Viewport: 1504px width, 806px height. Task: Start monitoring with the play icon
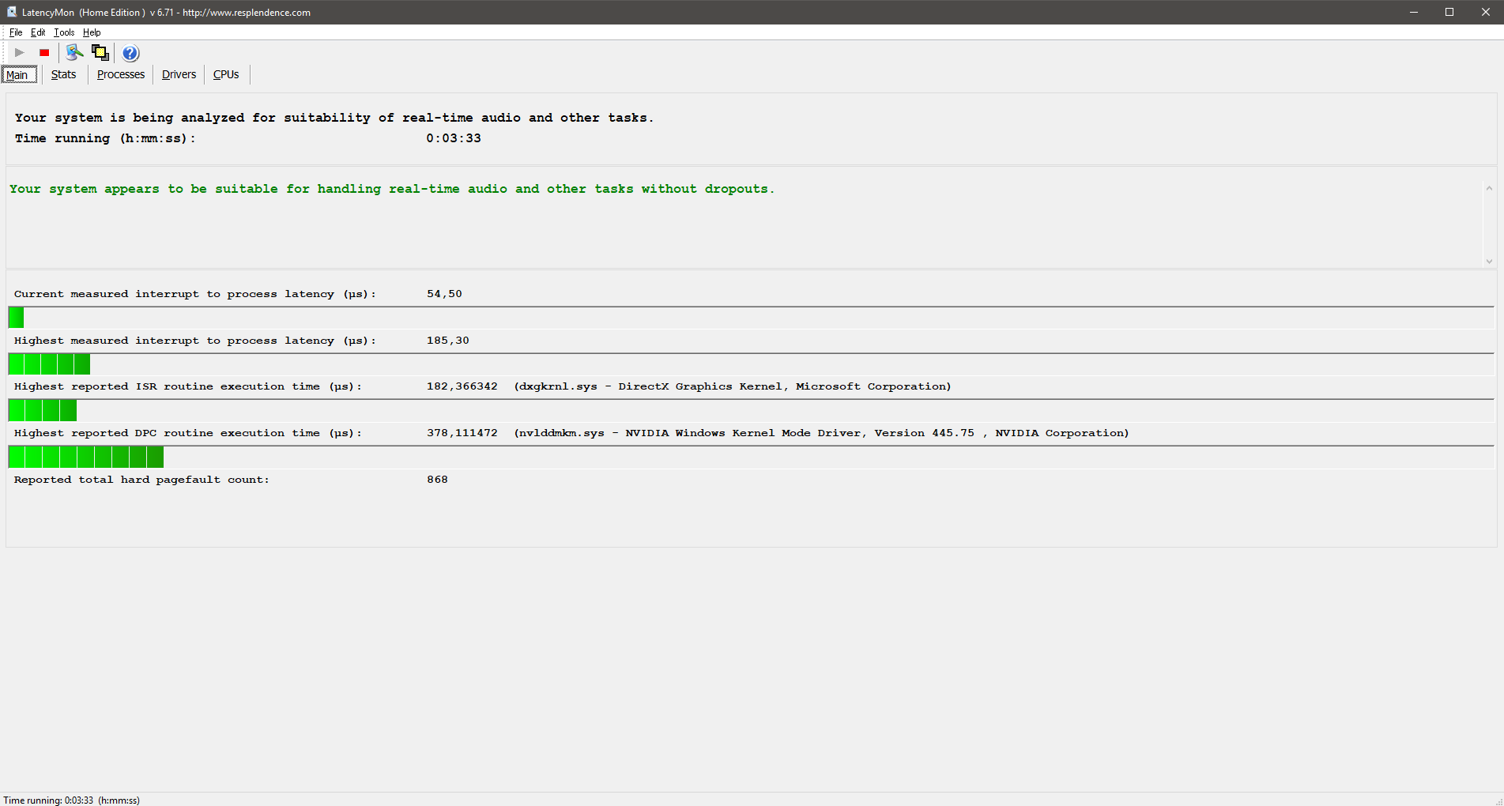[x=19, y=53]
